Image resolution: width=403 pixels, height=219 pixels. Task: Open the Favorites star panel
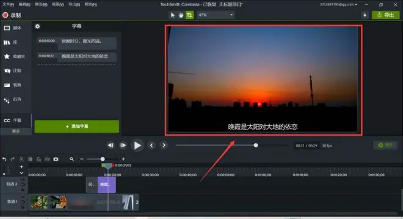tap(14, 57)
